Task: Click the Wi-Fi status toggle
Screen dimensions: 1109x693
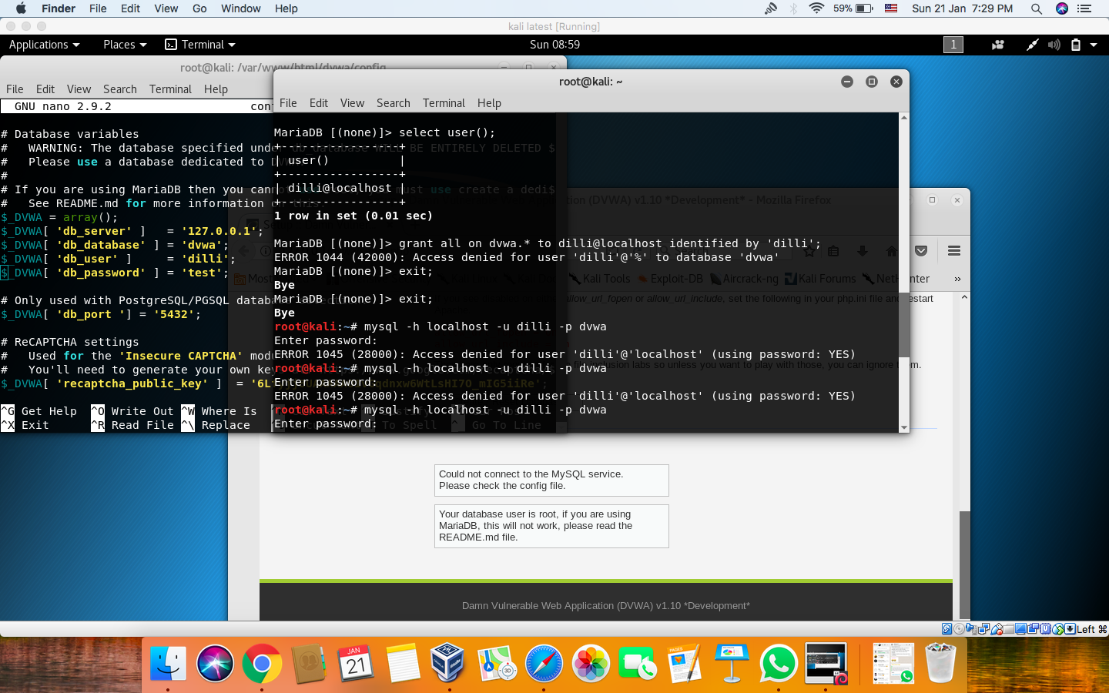Action: click(816, 8)
